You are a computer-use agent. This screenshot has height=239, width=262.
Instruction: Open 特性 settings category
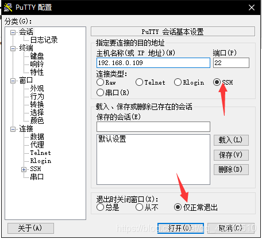coord(37,72)
